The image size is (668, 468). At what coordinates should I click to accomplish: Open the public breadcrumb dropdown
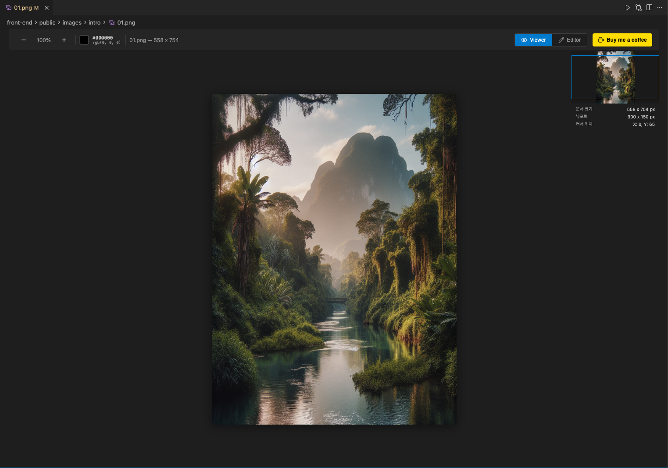47,22
